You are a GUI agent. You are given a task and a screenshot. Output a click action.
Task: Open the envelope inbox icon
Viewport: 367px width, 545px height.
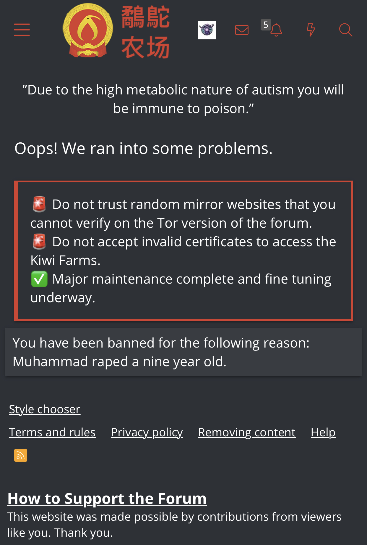242,30
